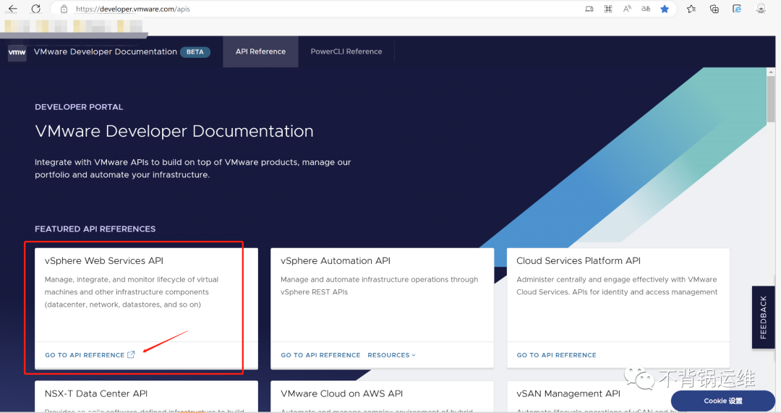This screenshot has height=413, width=781.
Task: Click the BETA badge
Action: 195,52
